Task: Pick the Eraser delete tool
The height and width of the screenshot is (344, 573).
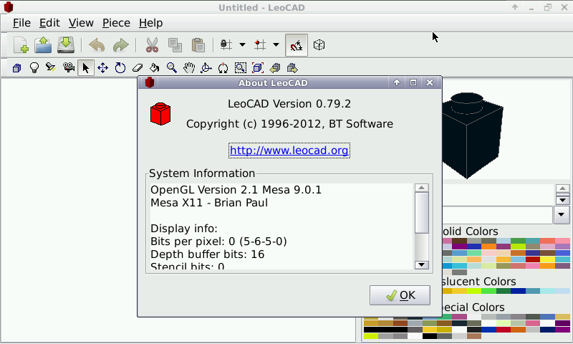Action: (x=138, y=68)
